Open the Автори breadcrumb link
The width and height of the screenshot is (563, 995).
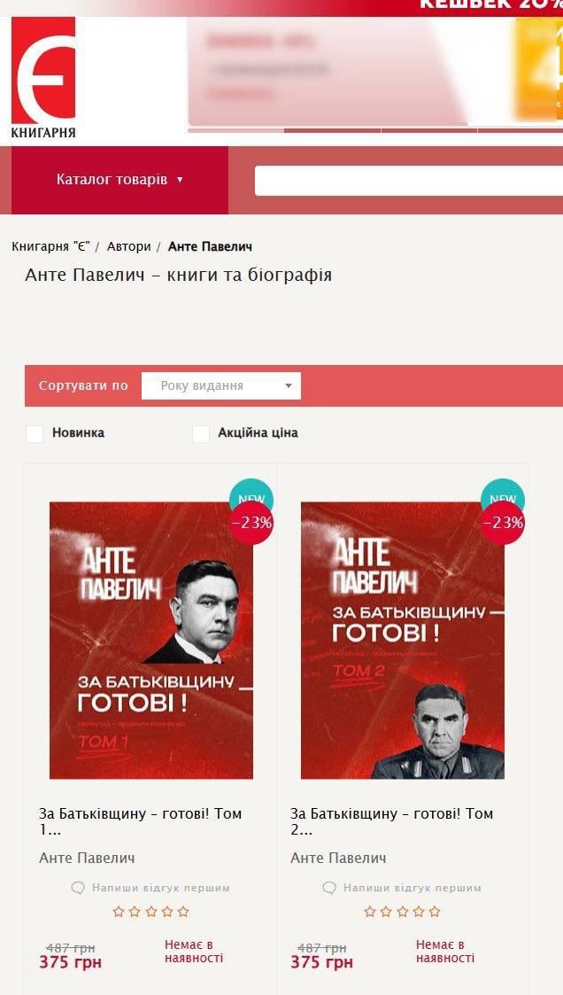pyautogui.click(x=128, y=246)
